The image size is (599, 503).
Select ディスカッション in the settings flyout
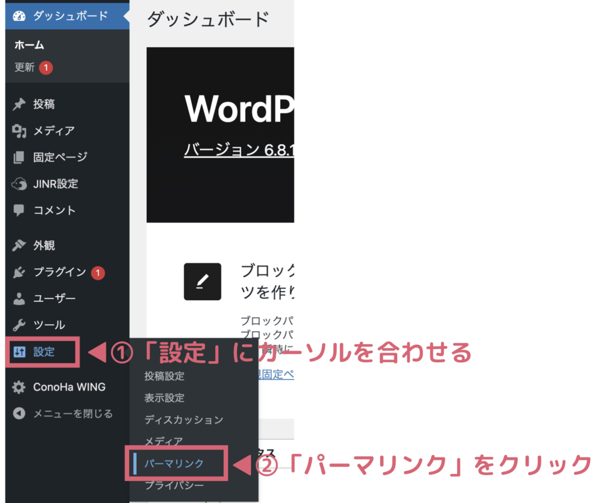tap(184, 420)
